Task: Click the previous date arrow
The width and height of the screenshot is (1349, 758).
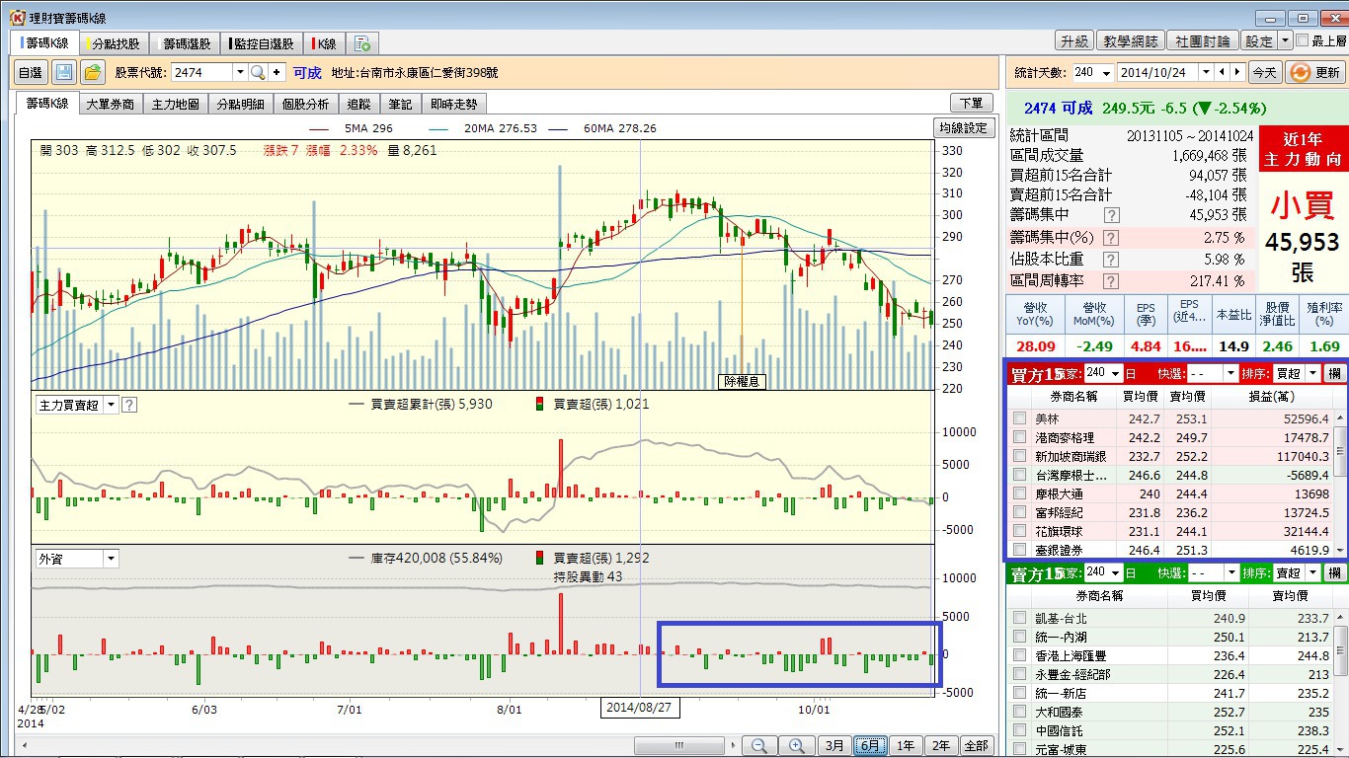Action: pyautogui.click(x=1223, y=72)
